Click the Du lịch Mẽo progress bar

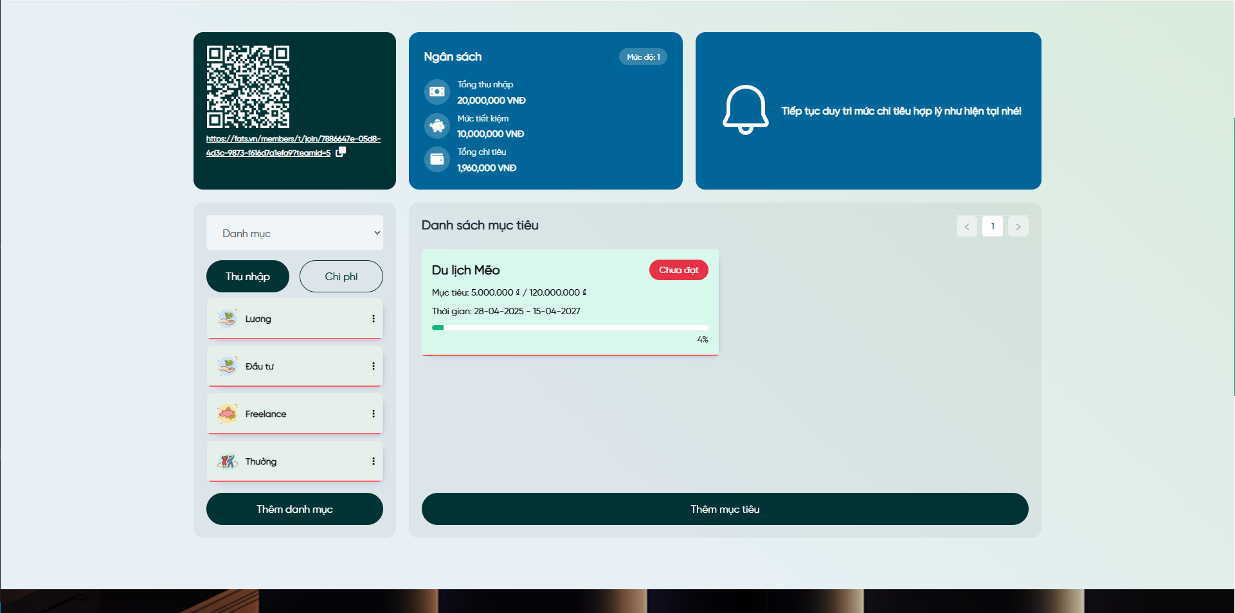[570, 328]
